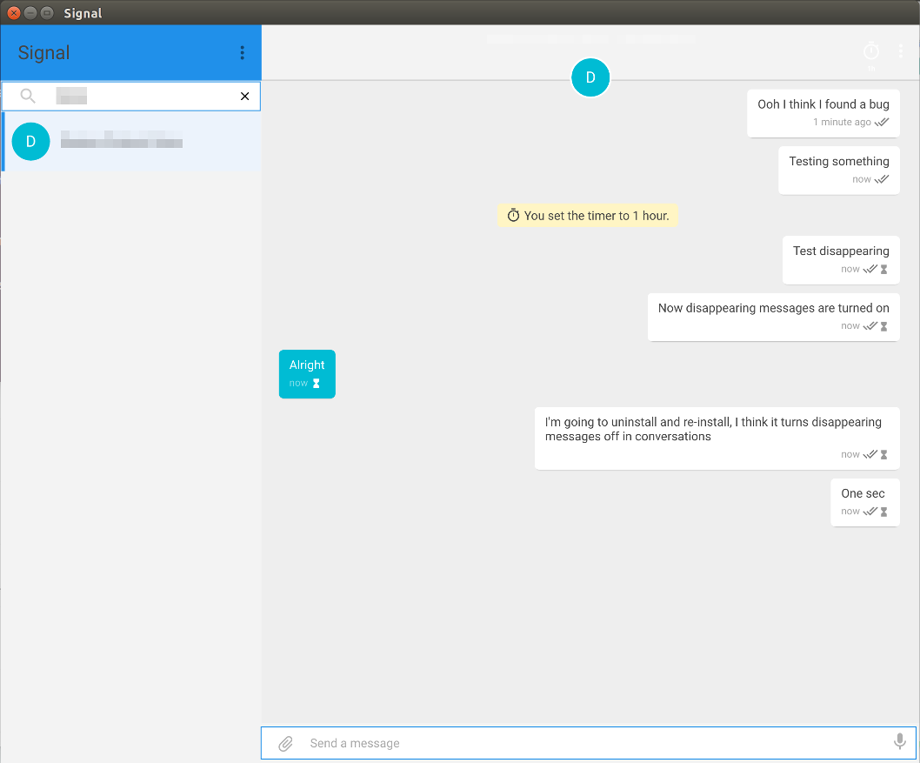Click "Now disappearing messages are turned on" message
The height and width of the screenshot is (763, 920).
coord(773,317)
